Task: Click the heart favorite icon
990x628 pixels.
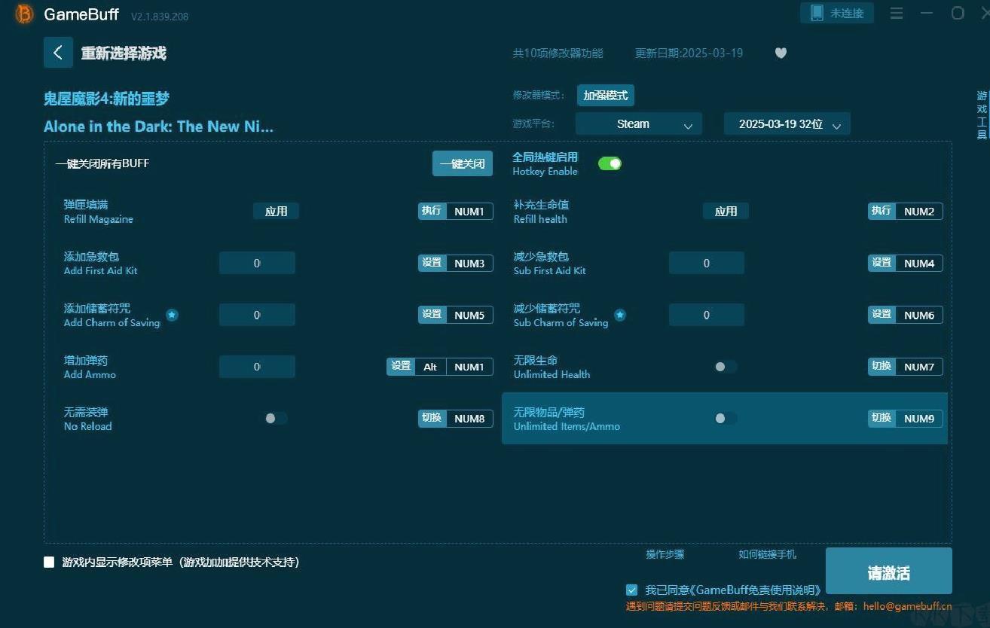Action: 781,53
